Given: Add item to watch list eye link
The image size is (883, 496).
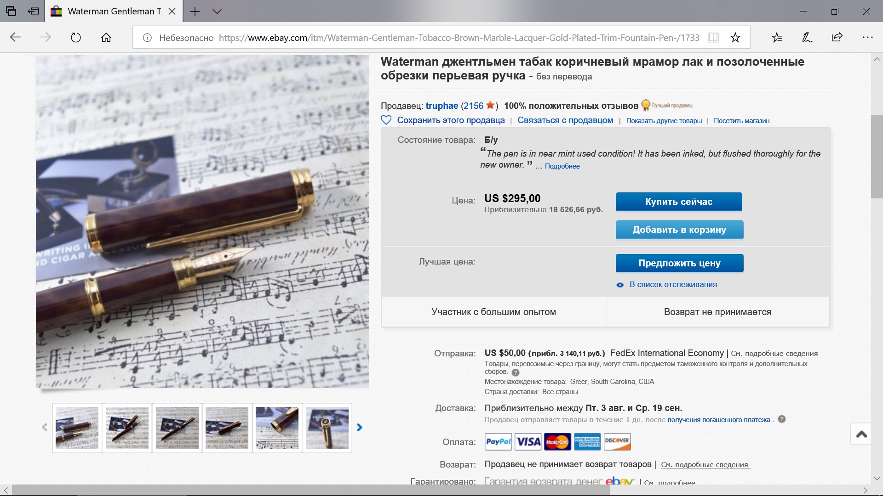Looking at the screenshot, I should point(673,285).
